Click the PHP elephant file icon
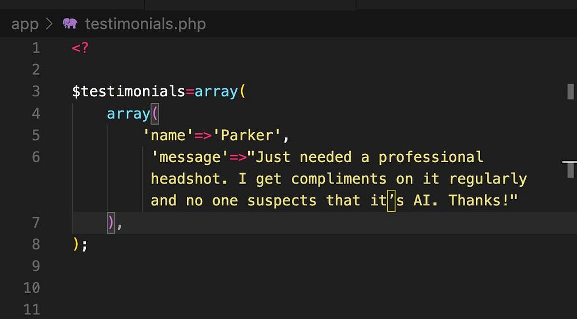The image size is (577, 319). click(x=70, y=24)
